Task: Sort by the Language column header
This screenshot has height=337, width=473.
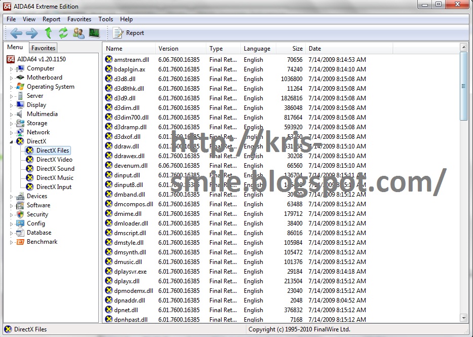Action: [x=258, y=49]
